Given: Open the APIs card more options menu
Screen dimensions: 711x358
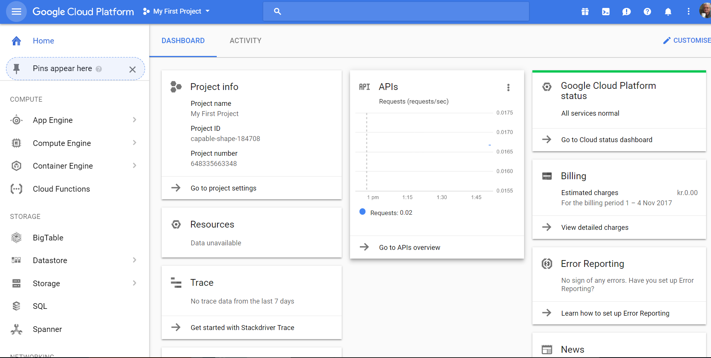Looking at the screenshot, I should [x=508, y=88].
